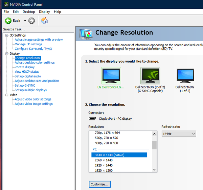Viewport: 203px width, 190px height.
Task: Click the resolution list scrollbar thumb
Action: click(x=154, y=145)
